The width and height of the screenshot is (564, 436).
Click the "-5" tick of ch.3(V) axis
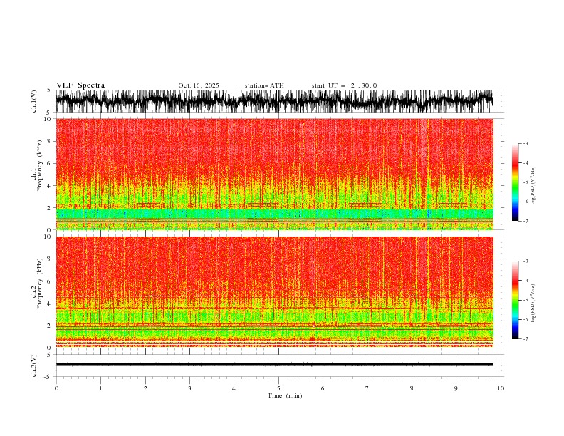[48, 377]
